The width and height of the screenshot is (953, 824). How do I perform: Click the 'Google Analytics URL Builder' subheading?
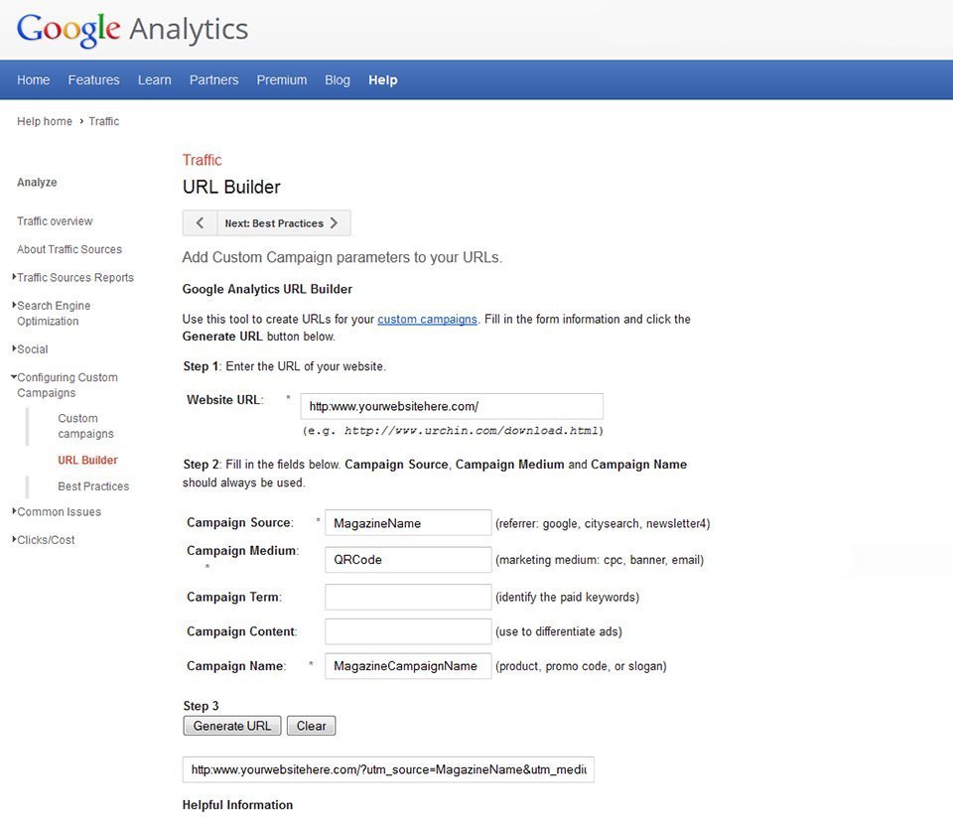click(267, 289)
